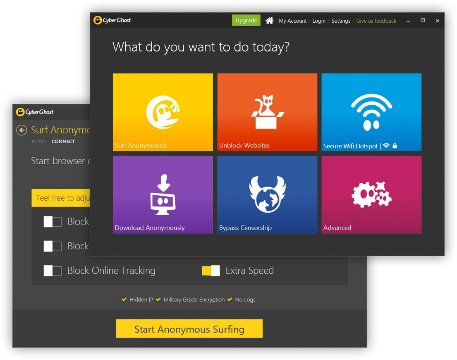
Task: Click Start Anonymous Surfing button
Action: [189, 329]
